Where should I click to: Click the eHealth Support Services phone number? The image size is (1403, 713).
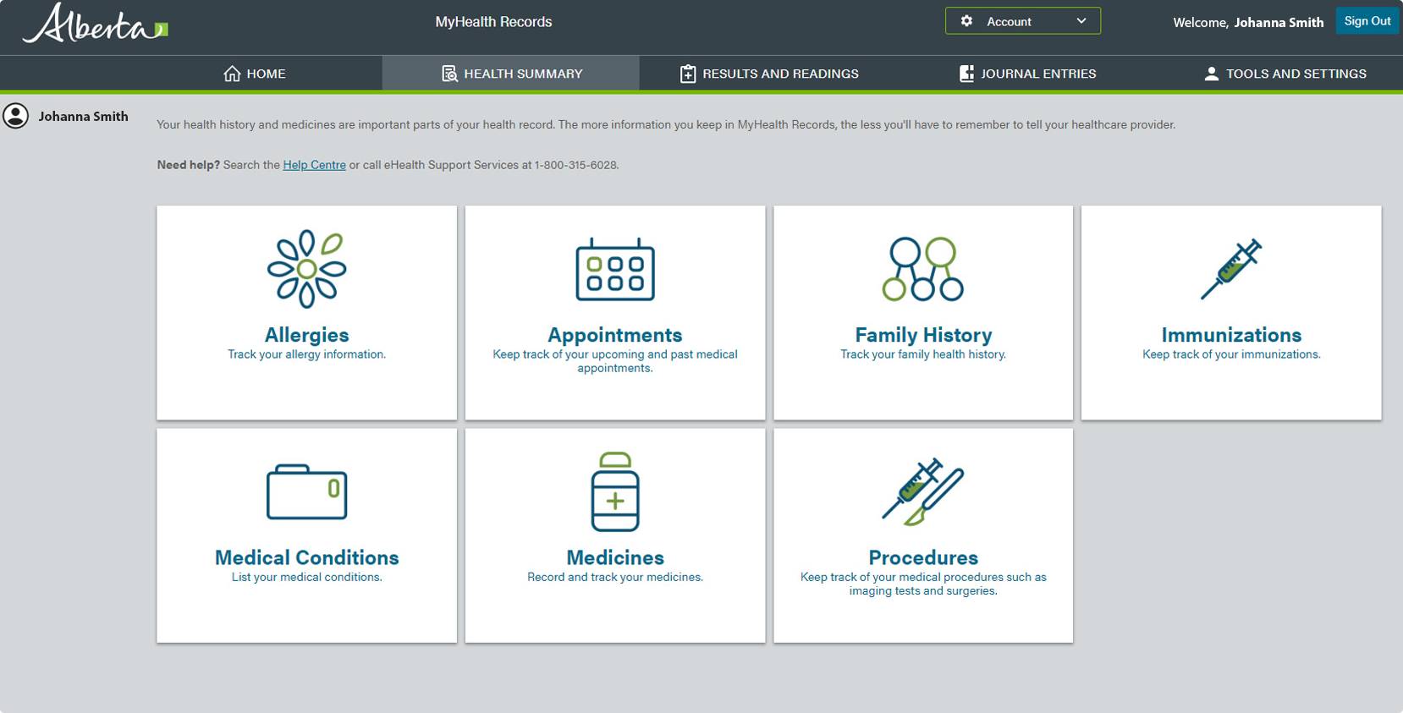(575, 165)
